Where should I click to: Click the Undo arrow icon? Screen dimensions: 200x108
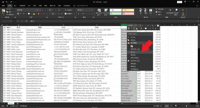[x=6, y=2]
